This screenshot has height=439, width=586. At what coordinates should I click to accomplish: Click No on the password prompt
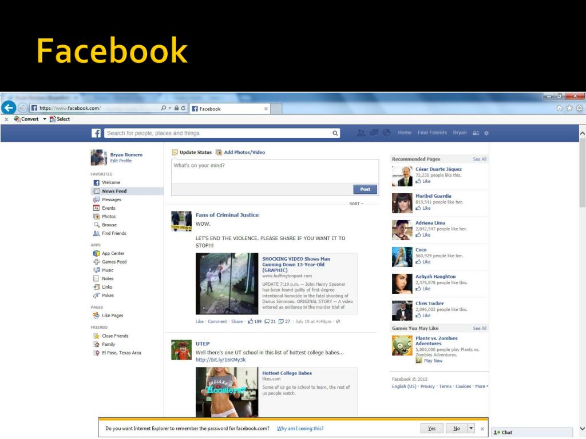(456, 429)
